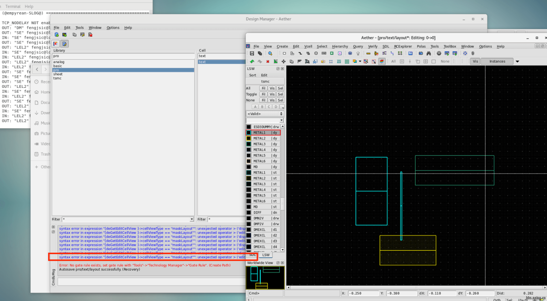Click the METAL1 dy cyan layer swatch

point(249,133)
